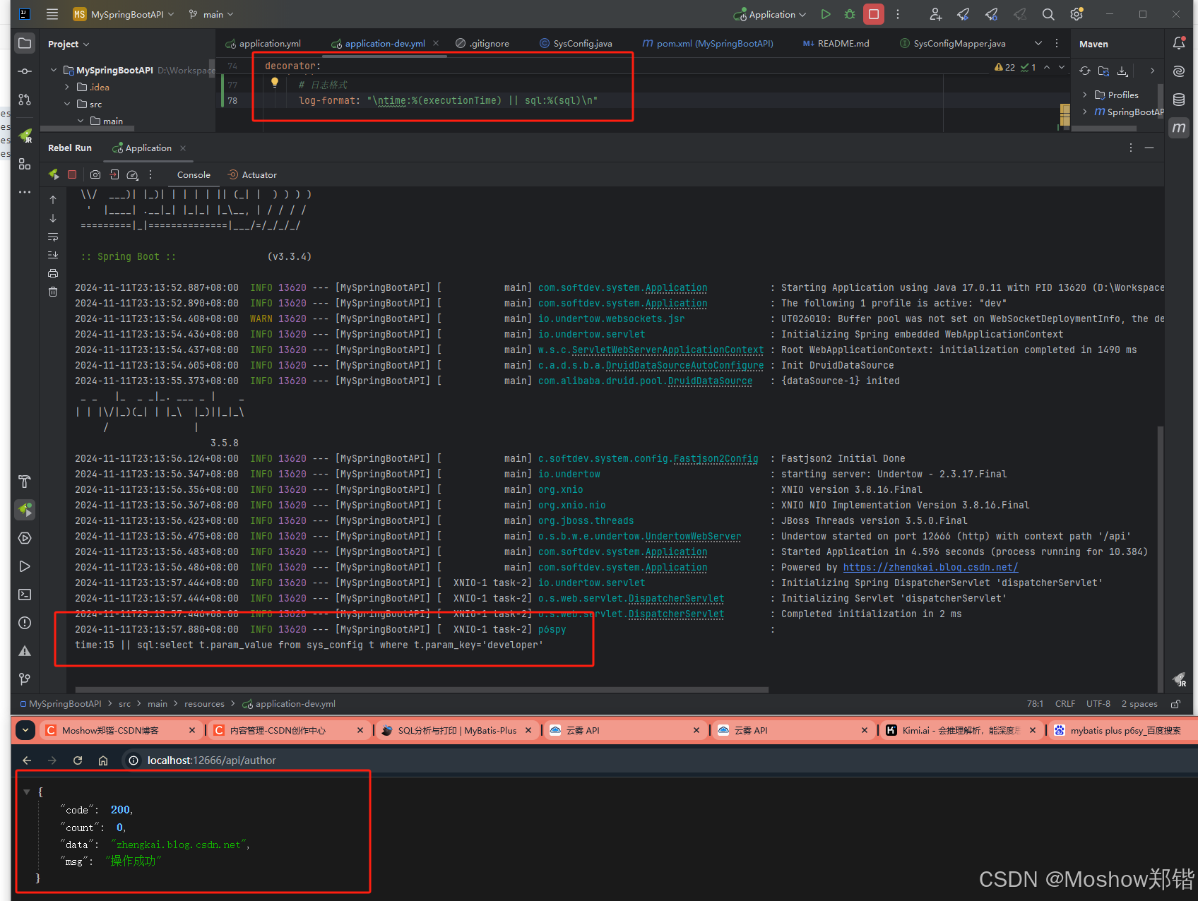The image size is (1198, 901).
Task: Open IDE Settings via the gear icon
Action: tap(1076, 14)
